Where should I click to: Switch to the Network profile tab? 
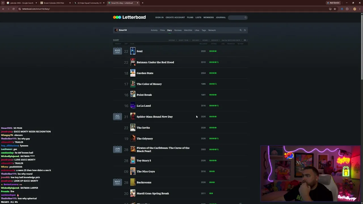(x=212, y=30)
